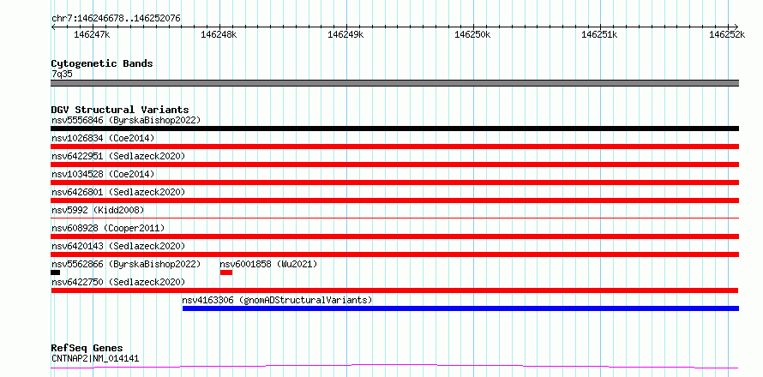Click the 146248k ruler tick label
Screen dimensions: 763x377
click(219, 34)
